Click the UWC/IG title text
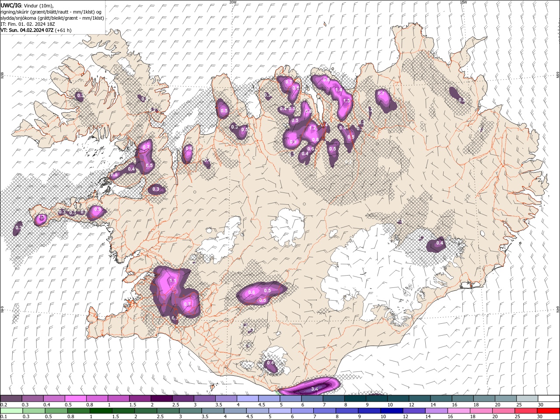Screen dimensions: 560x420 (x=11, y=5)
